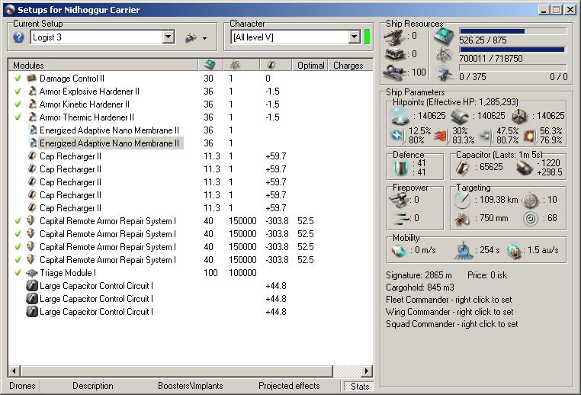Click the shield hitpoints icon
The width and height of the screenshot is (581, 395).
[400, 116]
